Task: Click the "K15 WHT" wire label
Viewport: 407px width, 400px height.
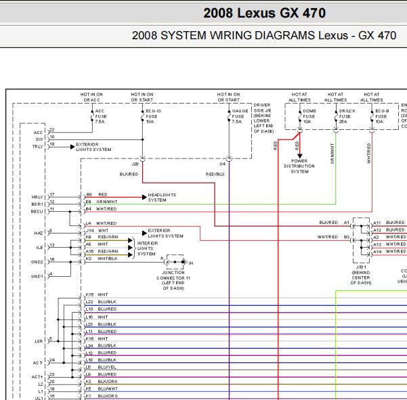Action: (x=97, y=294)
